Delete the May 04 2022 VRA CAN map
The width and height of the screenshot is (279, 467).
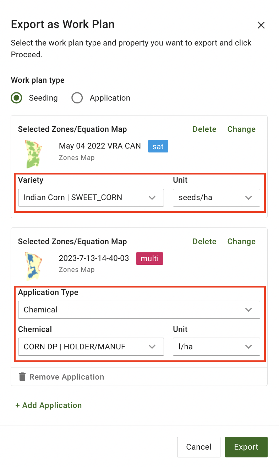pos(204,129)
